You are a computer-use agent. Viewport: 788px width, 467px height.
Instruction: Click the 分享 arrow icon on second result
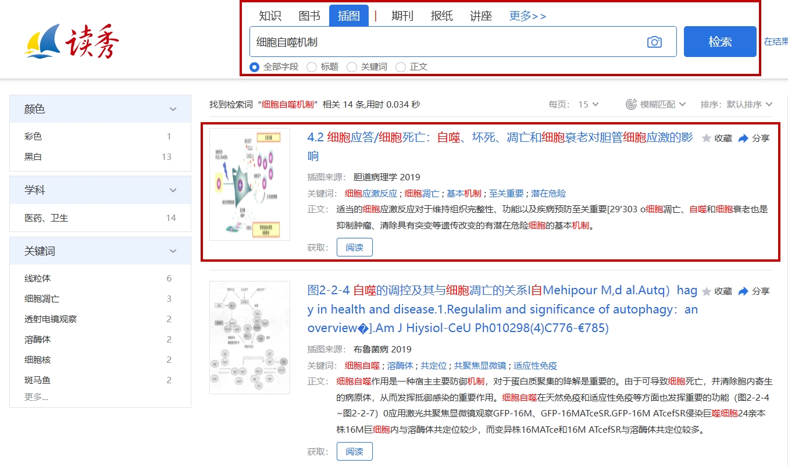743,291
